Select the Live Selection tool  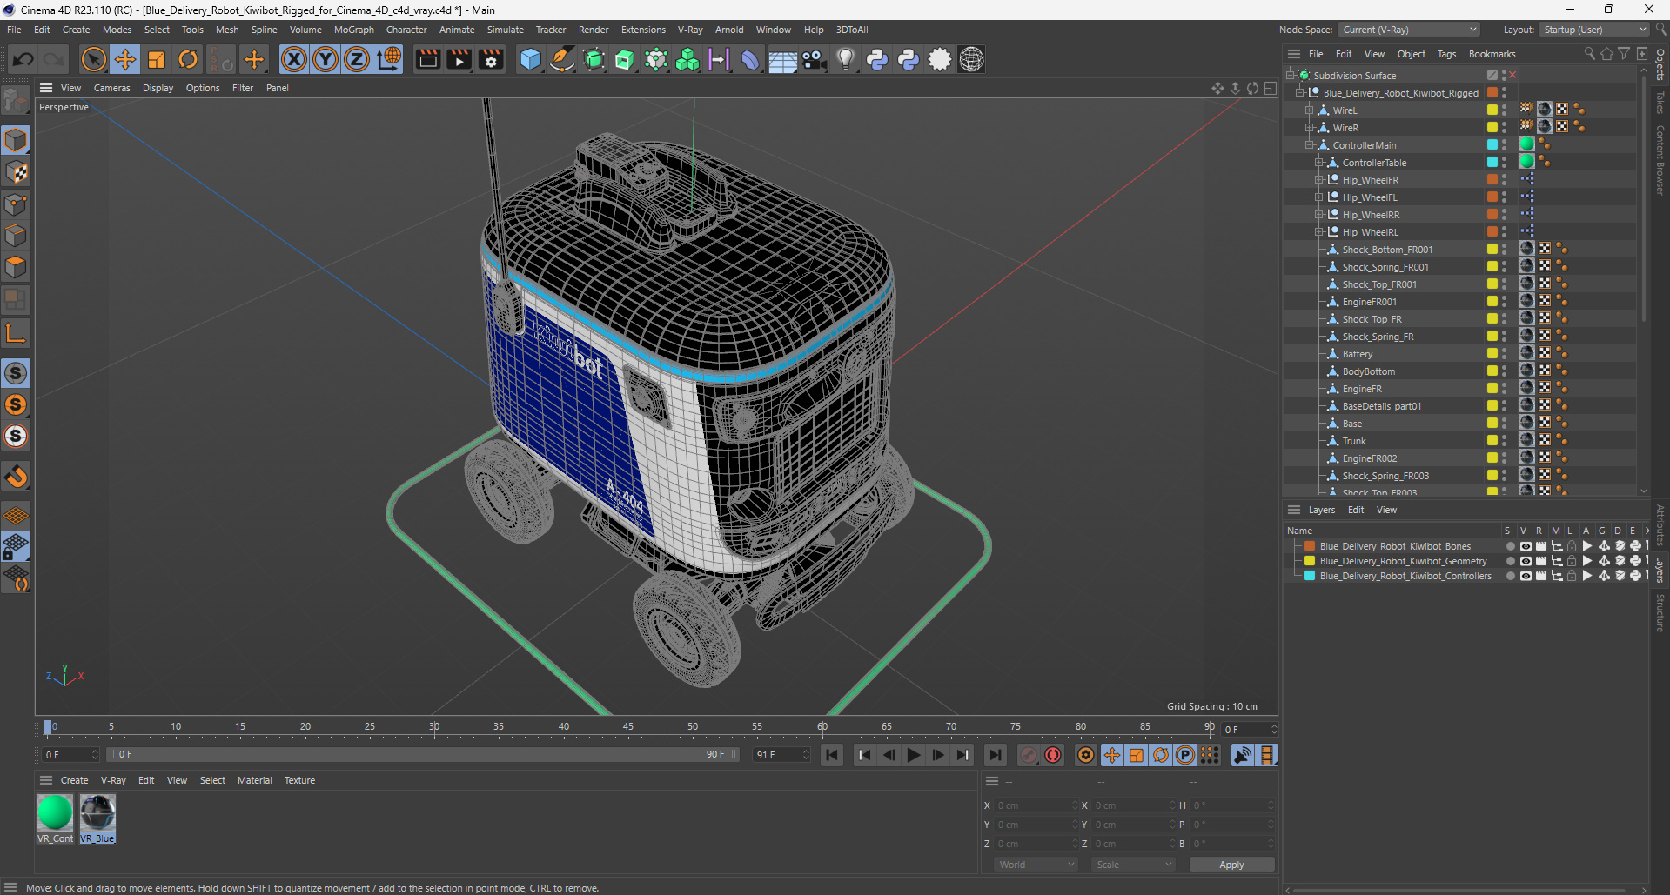click(93, 59)
